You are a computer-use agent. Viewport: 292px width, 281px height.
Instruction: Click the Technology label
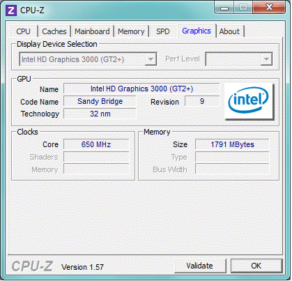(40, 114)
